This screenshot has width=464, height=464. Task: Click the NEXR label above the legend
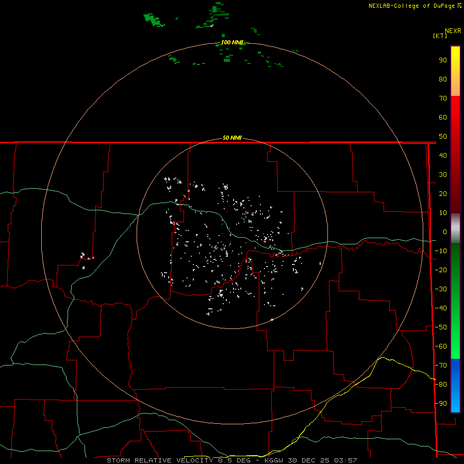point(453,31)
